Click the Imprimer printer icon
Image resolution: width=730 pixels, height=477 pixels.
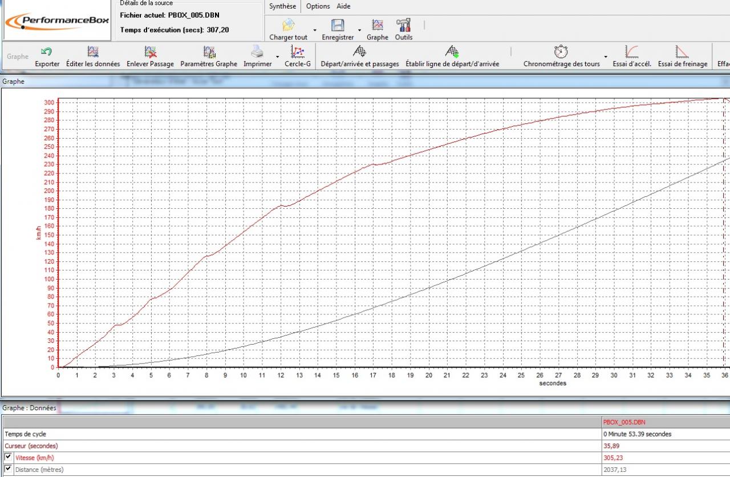[258, 52]
